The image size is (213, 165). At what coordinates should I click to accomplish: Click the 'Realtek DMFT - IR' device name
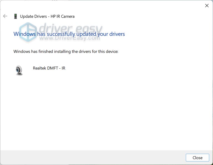tap(49, 68)
